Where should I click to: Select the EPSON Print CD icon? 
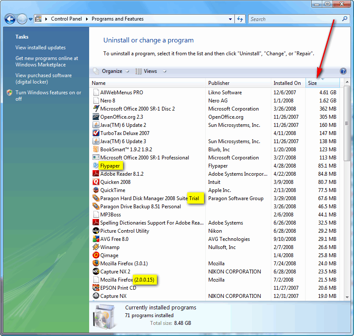pos(96,288)
